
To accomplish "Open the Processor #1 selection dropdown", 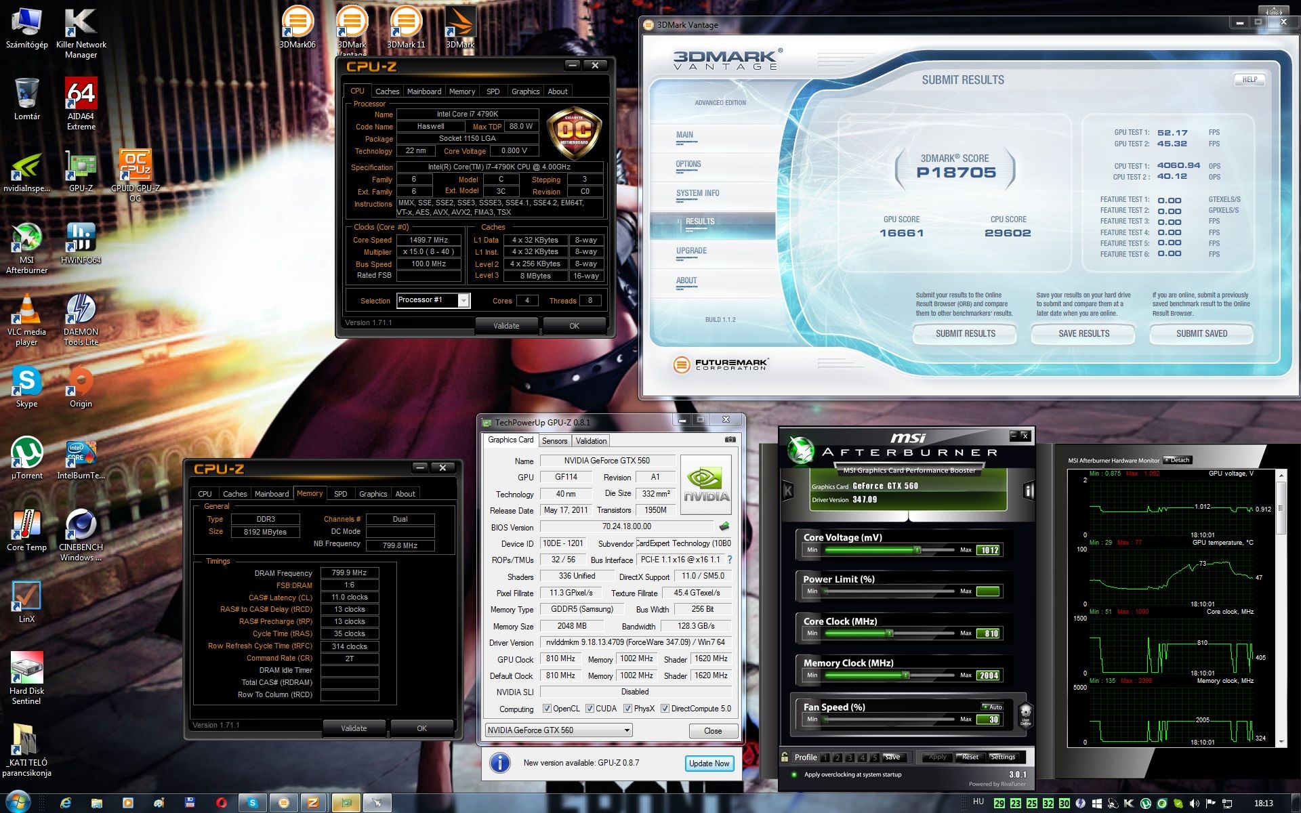I will 463,300.
